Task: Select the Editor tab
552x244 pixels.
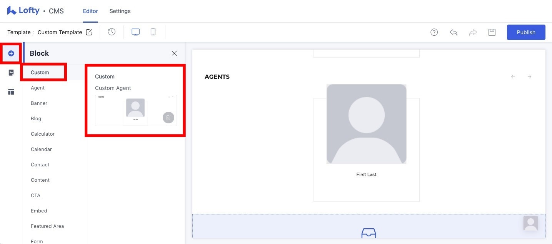Action: pyautogui.click(x=90, y=11)
